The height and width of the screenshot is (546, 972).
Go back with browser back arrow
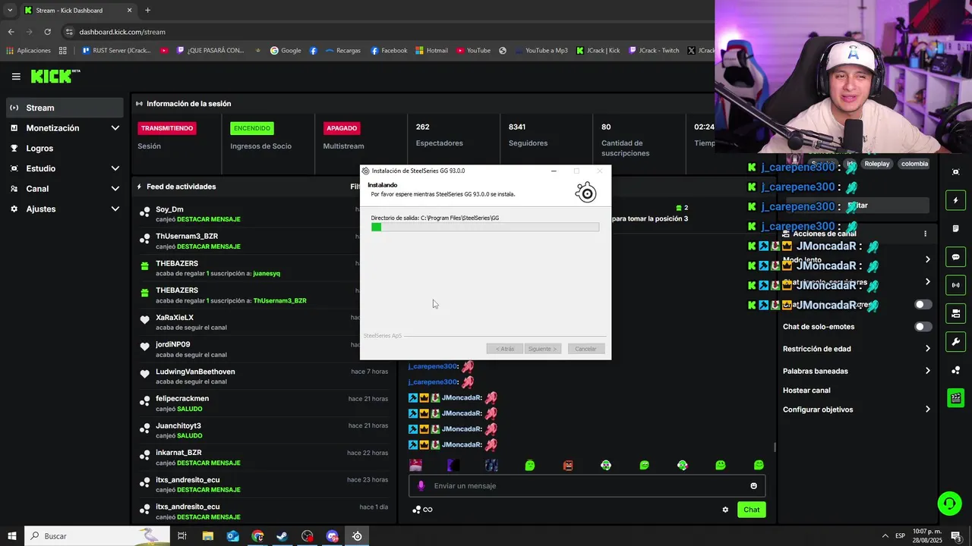pyautogui.click(x=11, y=32)
